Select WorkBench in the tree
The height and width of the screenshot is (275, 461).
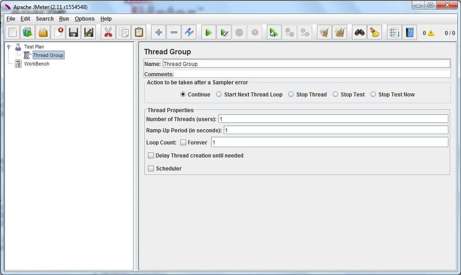coord(37,64)
